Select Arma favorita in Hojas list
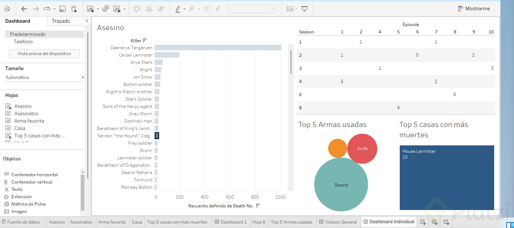Viewport: 514px width, 228px height. 29,121
